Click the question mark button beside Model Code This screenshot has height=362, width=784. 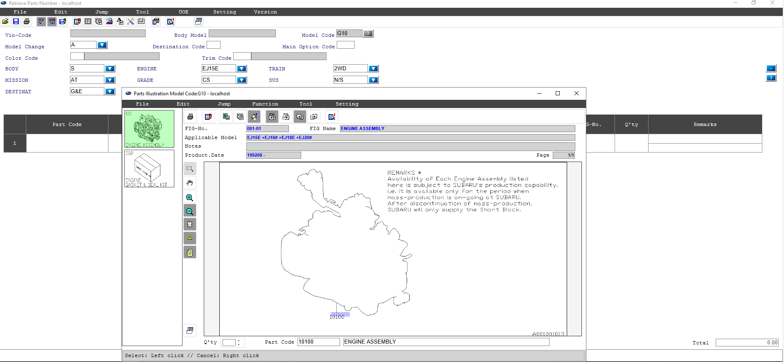click(x=368, y=34)
